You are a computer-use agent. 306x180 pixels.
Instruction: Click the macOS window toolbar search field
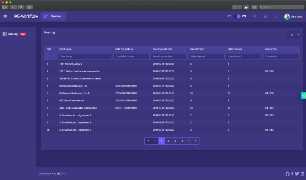[281, 7]
